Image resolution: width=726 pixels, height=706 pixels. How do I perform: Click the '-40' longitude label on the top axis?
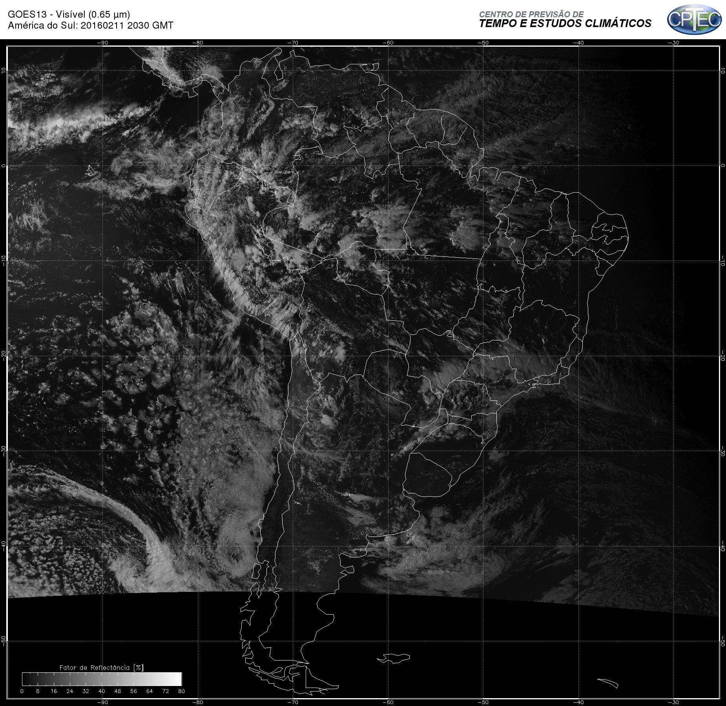coord(578,43)
